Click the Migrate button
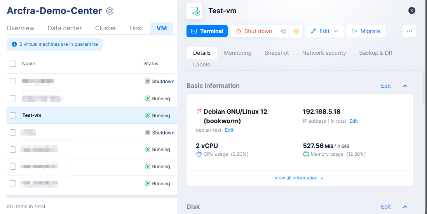Screen dimensions: 427x214 point(366,31)
